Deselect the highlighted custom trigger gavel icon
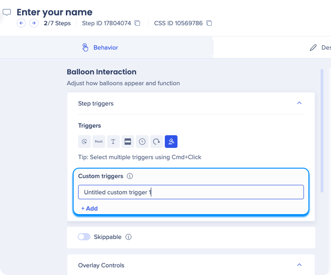The height and width of the screenshot is (275, 331). click(171, 142)
